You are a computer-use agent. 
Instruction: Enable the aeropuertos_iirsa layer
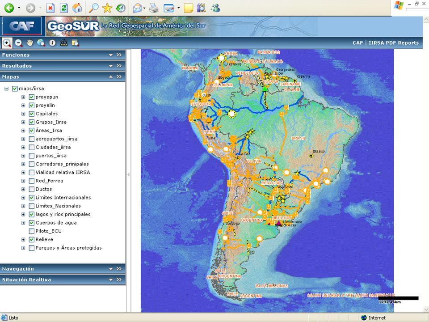click(x=31, y=139)
